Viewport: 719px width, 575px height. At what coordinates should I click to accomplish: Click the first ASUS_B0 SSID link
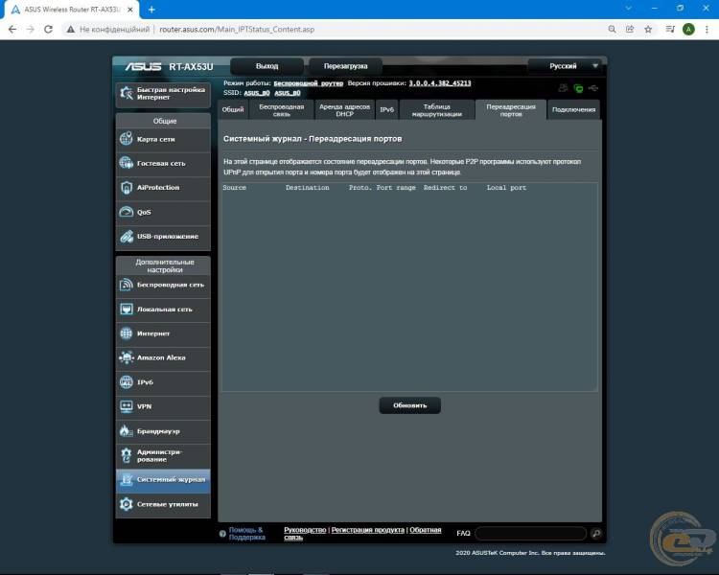tap(257, 93)
